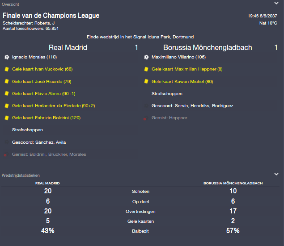The width and height of the screenshot is (284, 246).
Task: Click yellow card icon for Maximilian Heppner
Action: coord(146,69)
